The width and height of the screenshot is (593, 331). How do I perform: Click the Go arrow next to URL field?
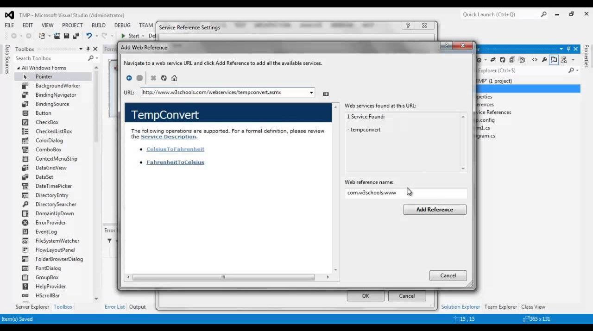click(326, 94)
